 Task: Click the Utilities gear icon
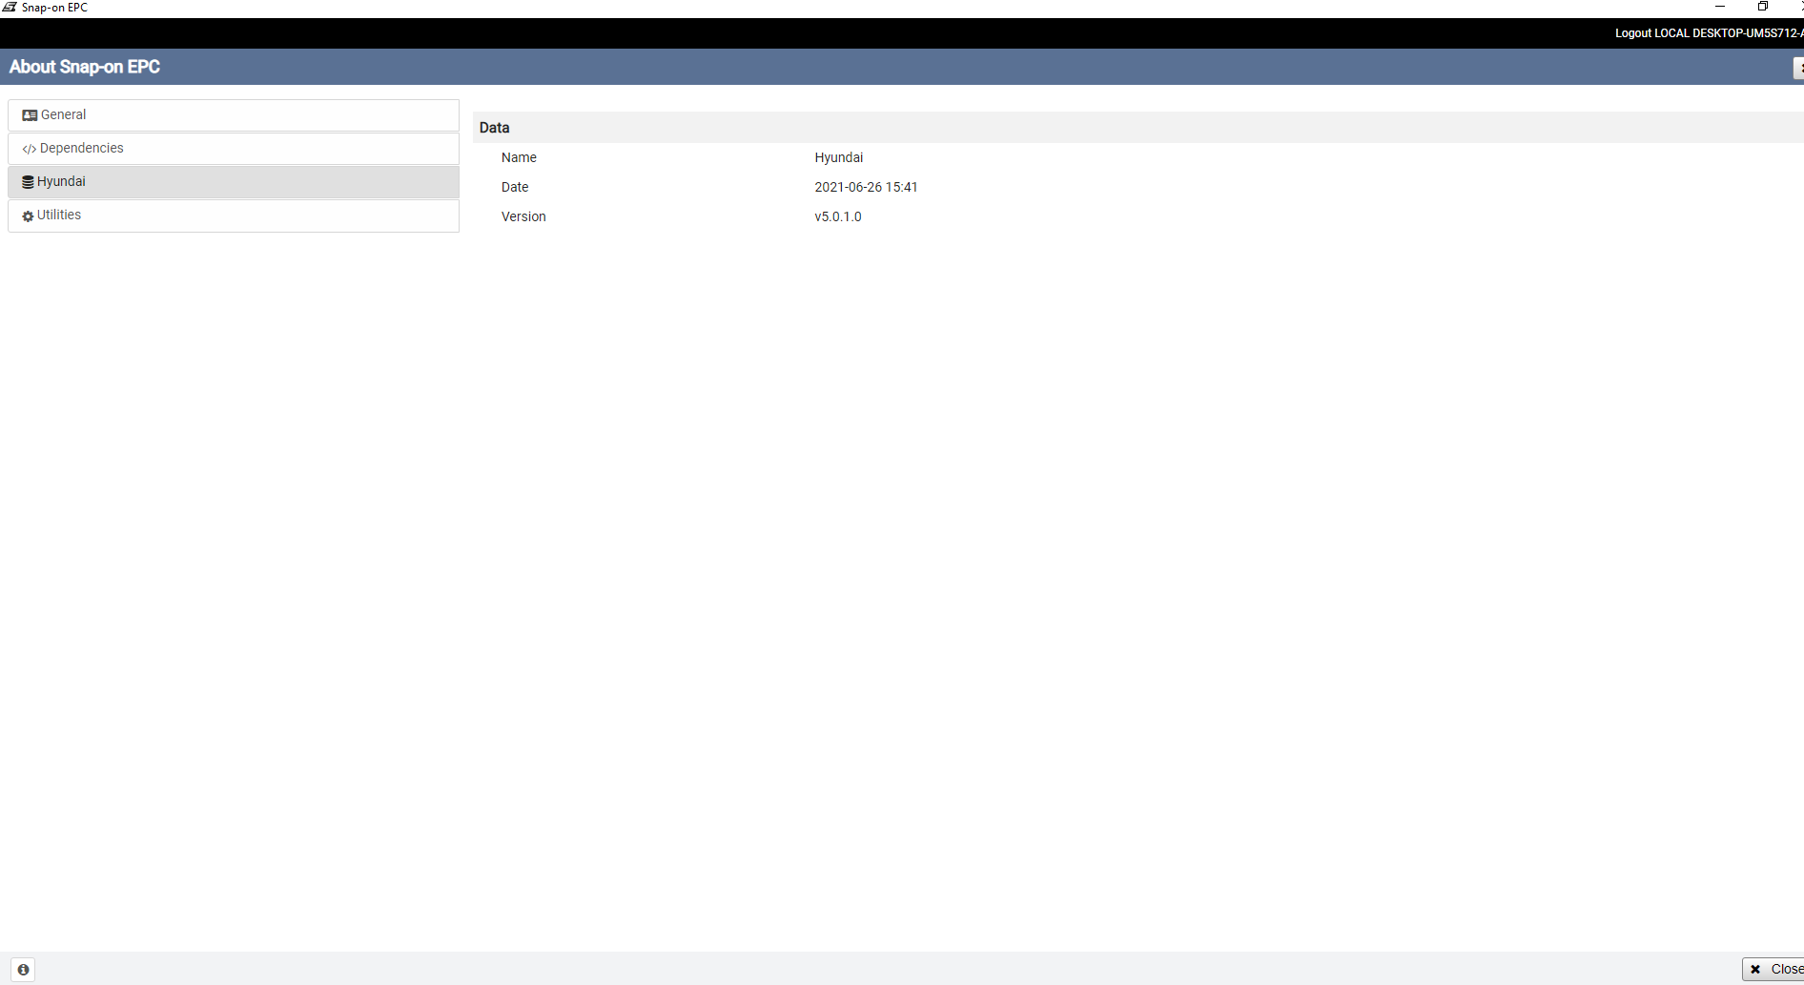(29, 216)
